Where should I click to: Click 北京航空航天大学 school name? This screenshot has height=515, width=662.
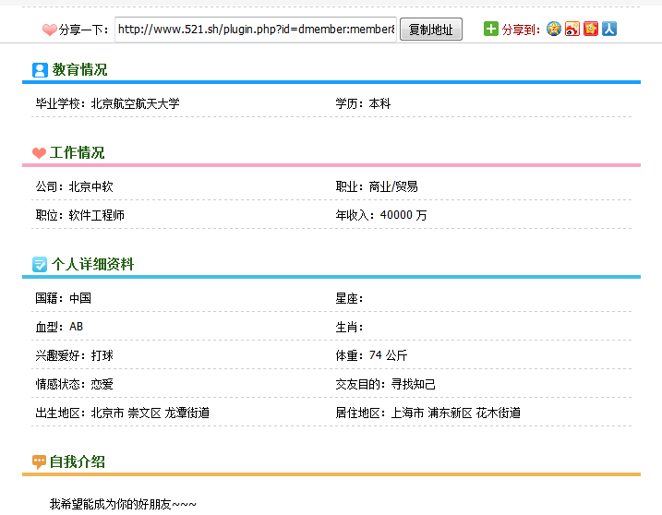pyautogui.click(x=136, y=103)
